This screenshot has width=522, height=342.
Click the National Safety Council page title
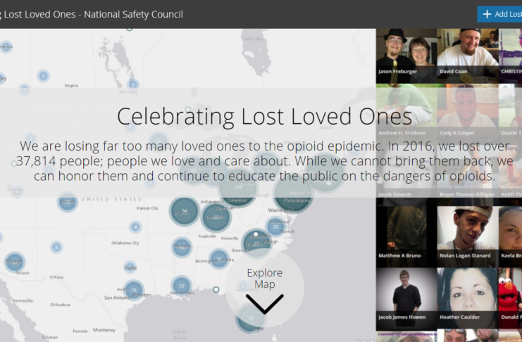click(x=92, y=14)
